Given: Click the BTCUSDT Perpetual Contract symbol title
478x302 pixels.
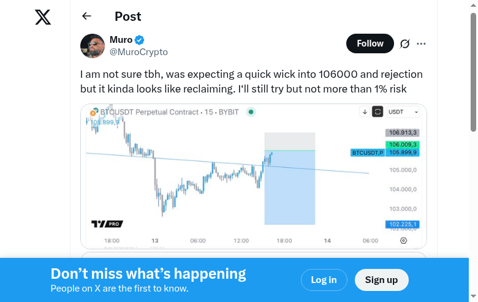Looking at the screenshot, I should (x=149, y=112).
